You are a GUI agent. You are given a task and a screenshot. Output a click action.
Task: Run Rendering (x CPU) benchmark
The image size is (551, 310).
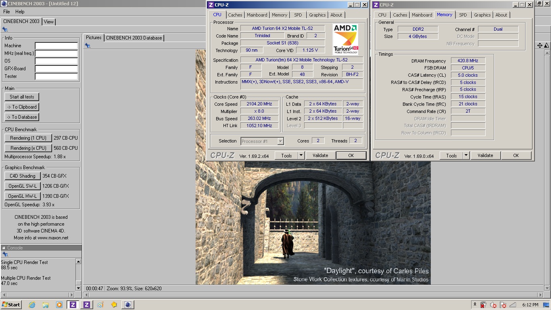pyautogui.click(x=28, y=148)
